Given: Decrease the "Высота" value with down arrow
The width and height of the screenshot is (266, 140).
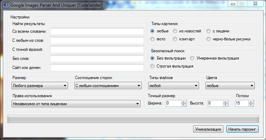Looking at the screenshot, I should click(x=226, y=105).
